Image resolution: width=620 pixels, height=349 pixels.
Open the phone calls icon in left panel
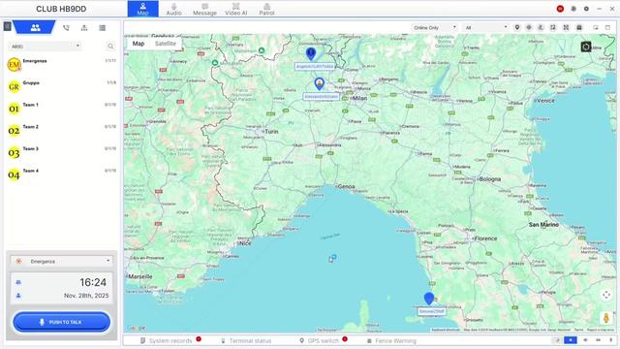pyautogui.click(x=66, y=28)
